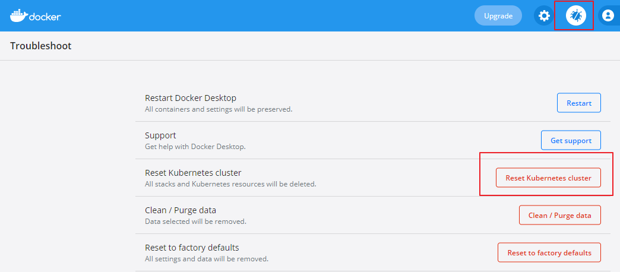This screenshot has height=272, width=620.
Task: Click the Clean / Purge data button
Action: tap(559, 216)
